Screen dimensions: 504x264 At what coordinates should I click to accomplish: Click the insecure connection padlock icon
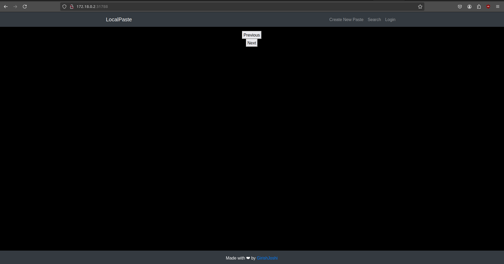[x=71, y=7]
